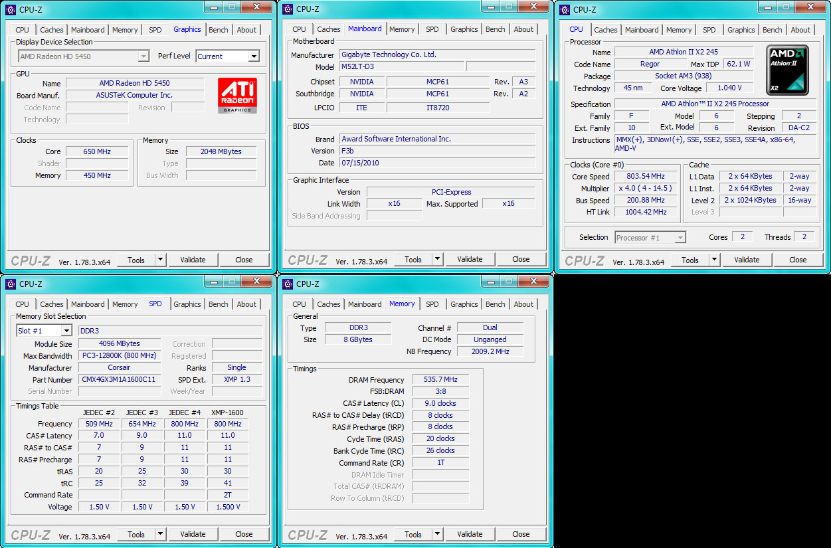Click Validate button in Mainboard window
Viewport: 831px width, 548px height.
[470, 260]
